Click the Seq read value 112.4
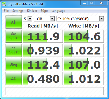The height and width of the screenshot is (99, 109). click(43, 64)
